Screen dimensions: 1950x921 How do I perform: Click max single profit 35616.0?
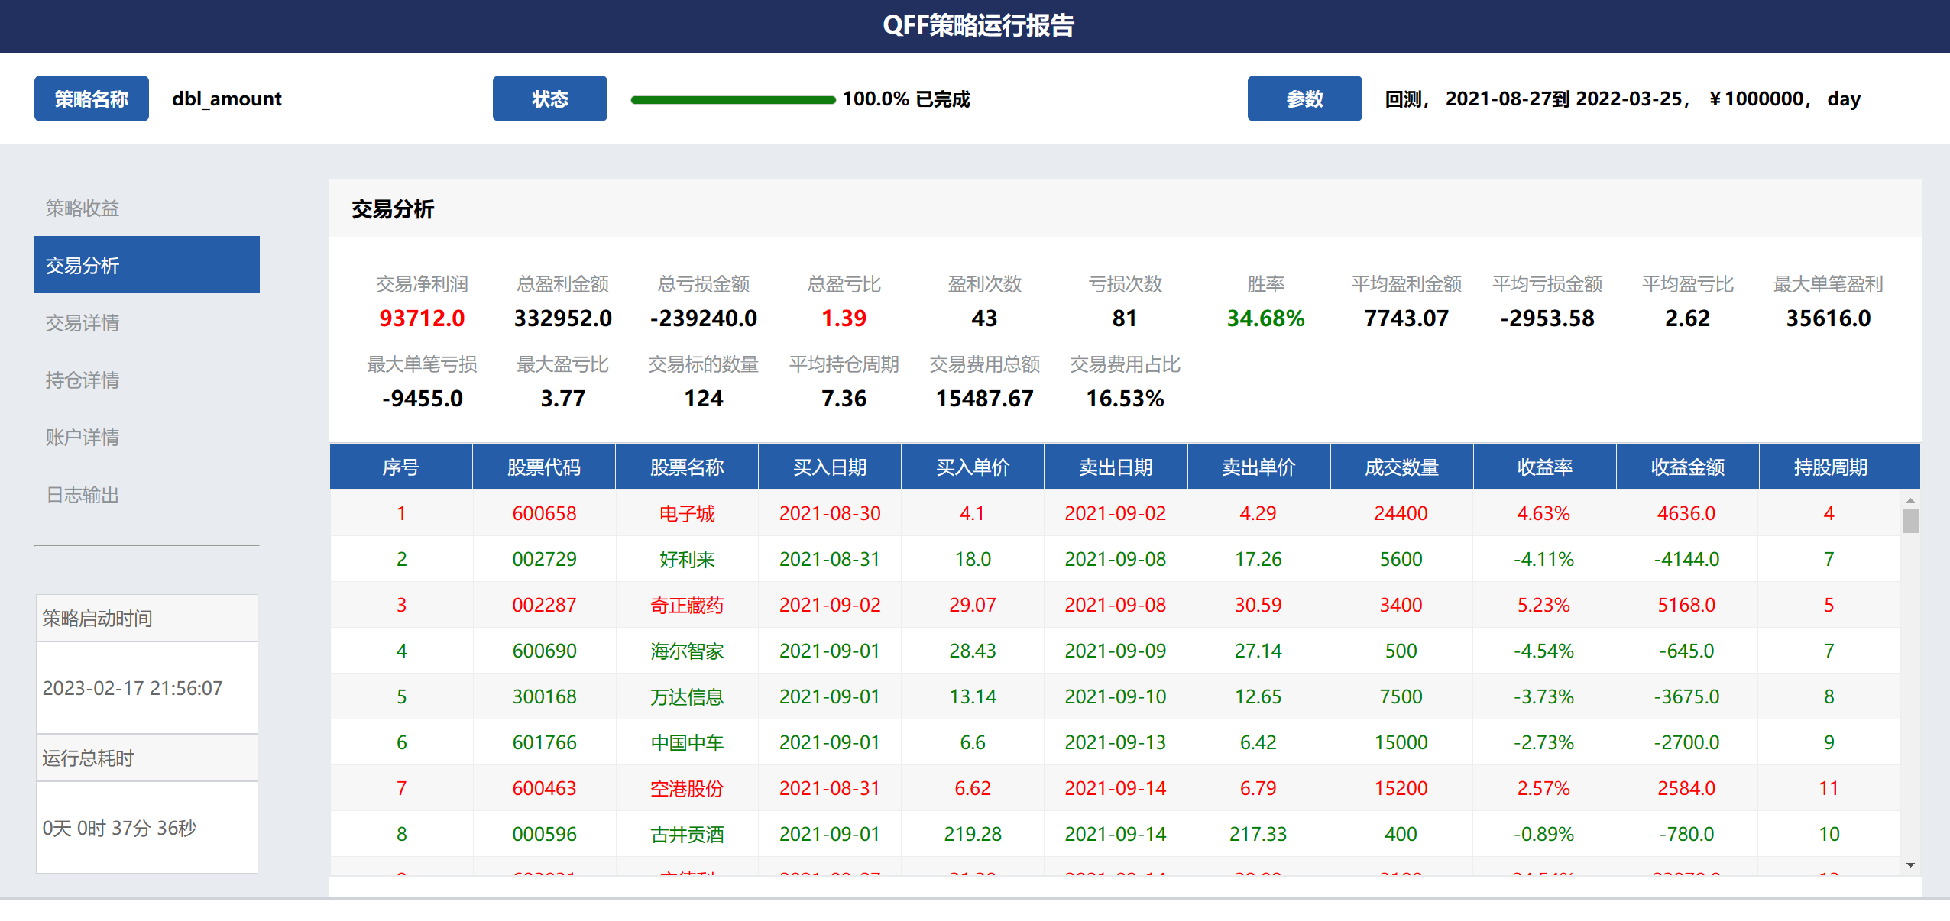pos(1828,318)
